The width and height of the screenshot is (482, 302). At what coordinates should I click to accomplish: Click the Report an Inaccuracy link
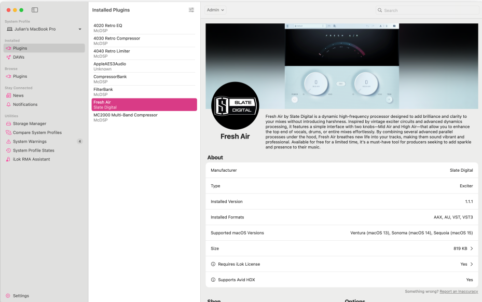click(459, 291)
